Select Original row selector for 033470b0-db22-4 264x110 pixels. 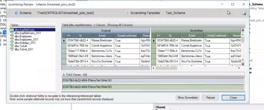point(64,40)
